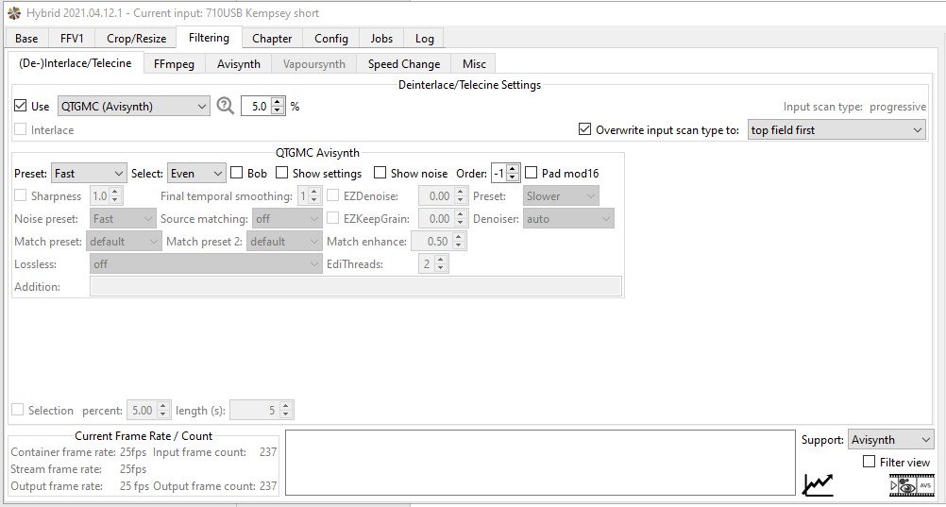
Task: Open the Support Avisynth dropdown
Action: [x=890, y=439]
